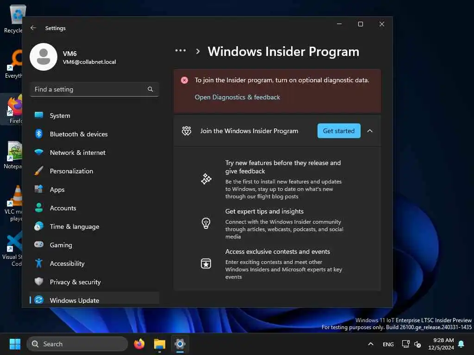Screen dimensions: 474x355
Task: Click the Get expert tips and insights heading
Action: 264,211
